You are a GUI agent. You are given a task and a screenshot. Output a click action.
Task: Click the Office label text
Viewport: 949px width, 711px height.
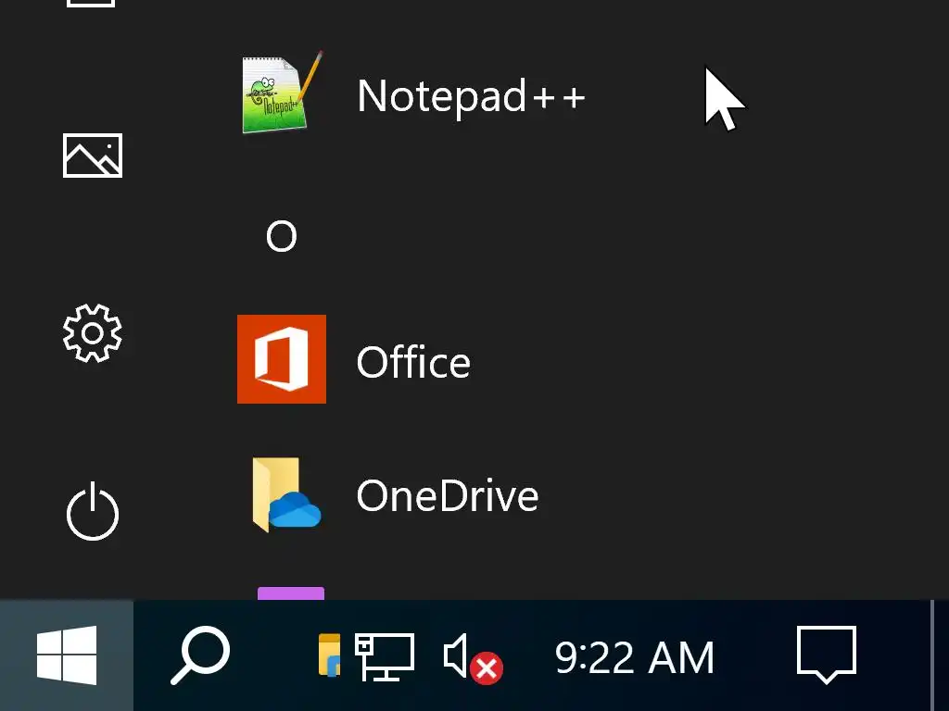click(x=413, y=362)
